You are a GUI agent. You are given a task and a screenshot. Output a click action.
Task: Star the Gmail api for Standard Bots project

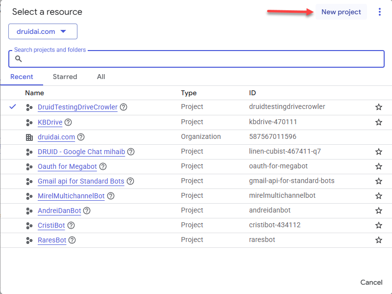(x=378, y=181)
